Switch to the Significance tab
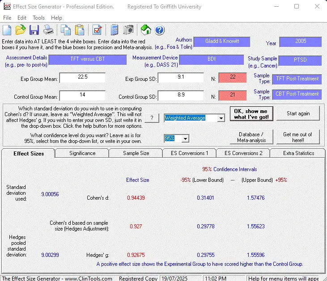This screenshot has height=281, width=327. click(82, 153)
